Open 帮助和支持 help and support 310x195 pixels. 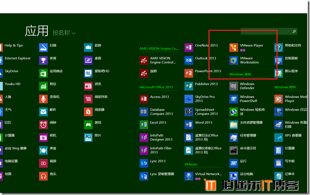tap(288, 47)
